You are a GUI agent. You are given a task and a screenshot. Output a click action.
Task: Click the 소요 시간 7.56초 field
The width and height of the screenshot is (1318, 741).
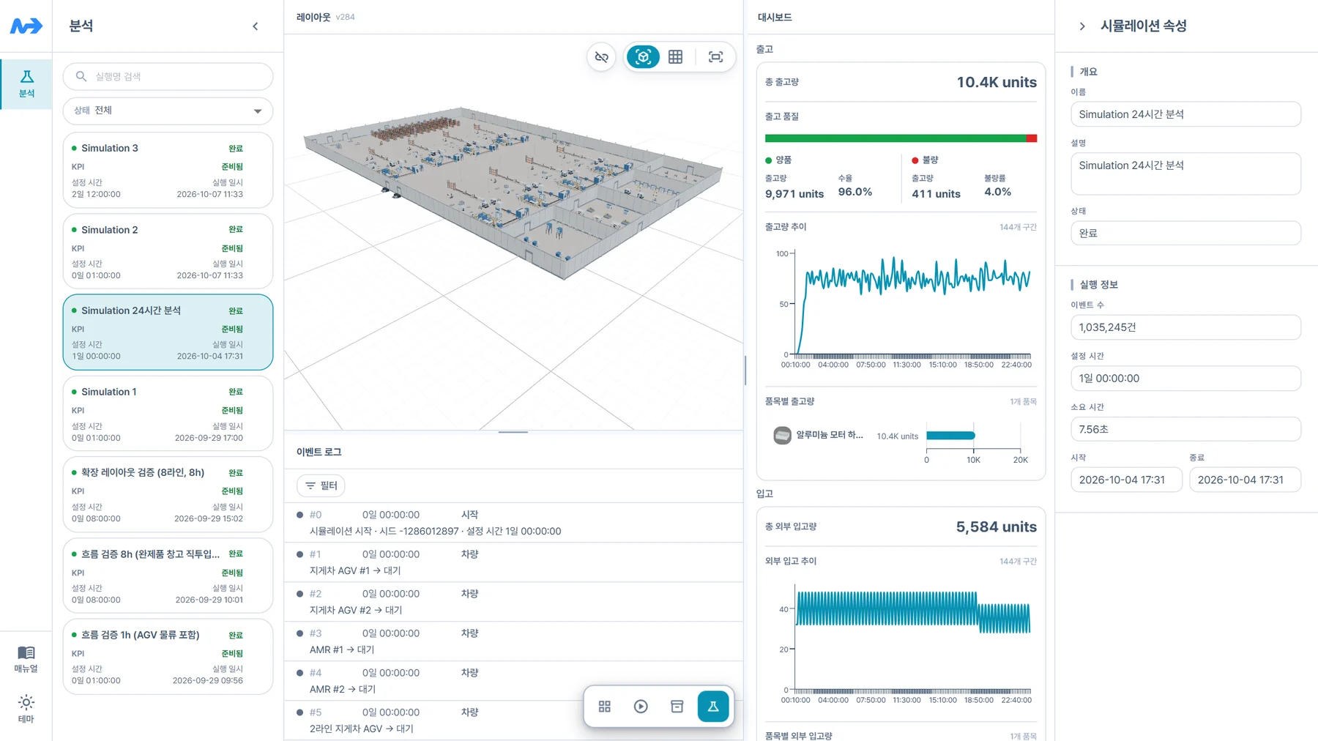click(x=1185, y=429)
